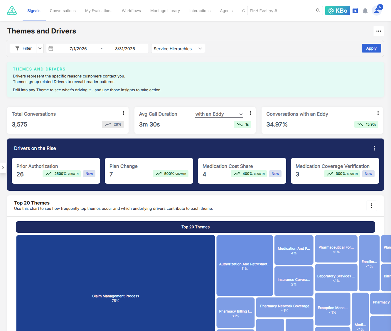
Task: Click the app logo icon
Action: [x=12, y=11]
